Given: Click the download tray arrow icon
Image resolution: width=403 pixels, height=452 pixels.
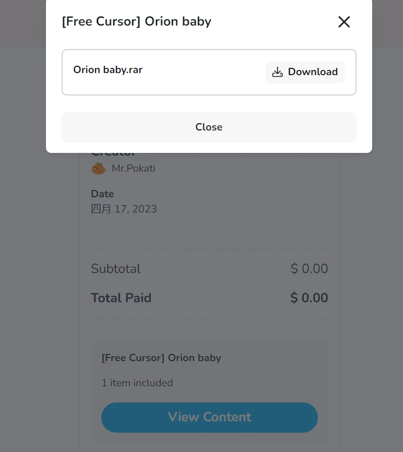Looking at the screenshot, I should pos(278,72).
